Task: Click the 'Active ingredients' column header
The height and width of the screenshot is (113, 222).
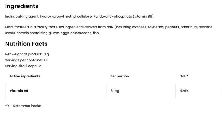Action: pyautogui.click(x=25, y=76)
